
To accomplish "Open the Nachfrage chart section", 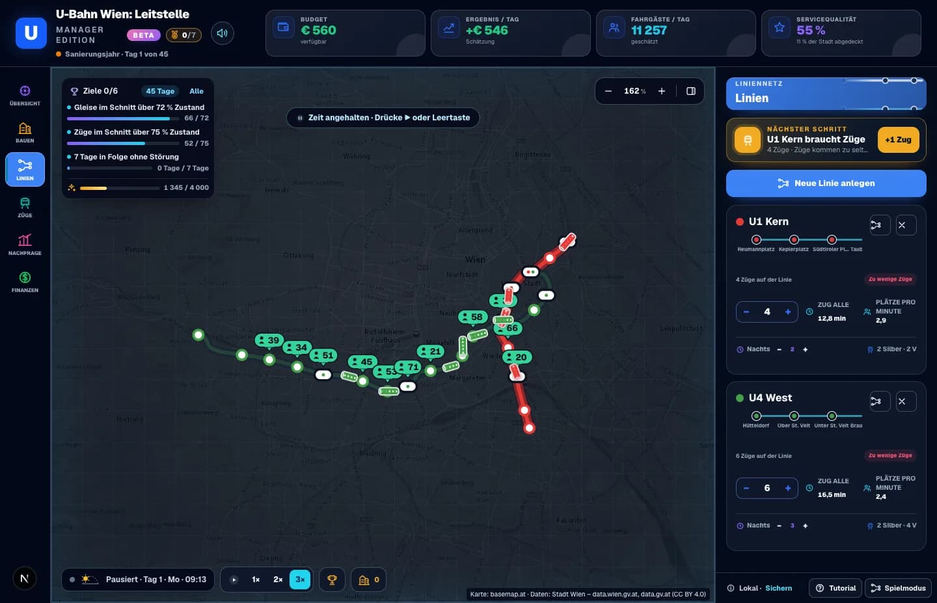I will (25, 244).
